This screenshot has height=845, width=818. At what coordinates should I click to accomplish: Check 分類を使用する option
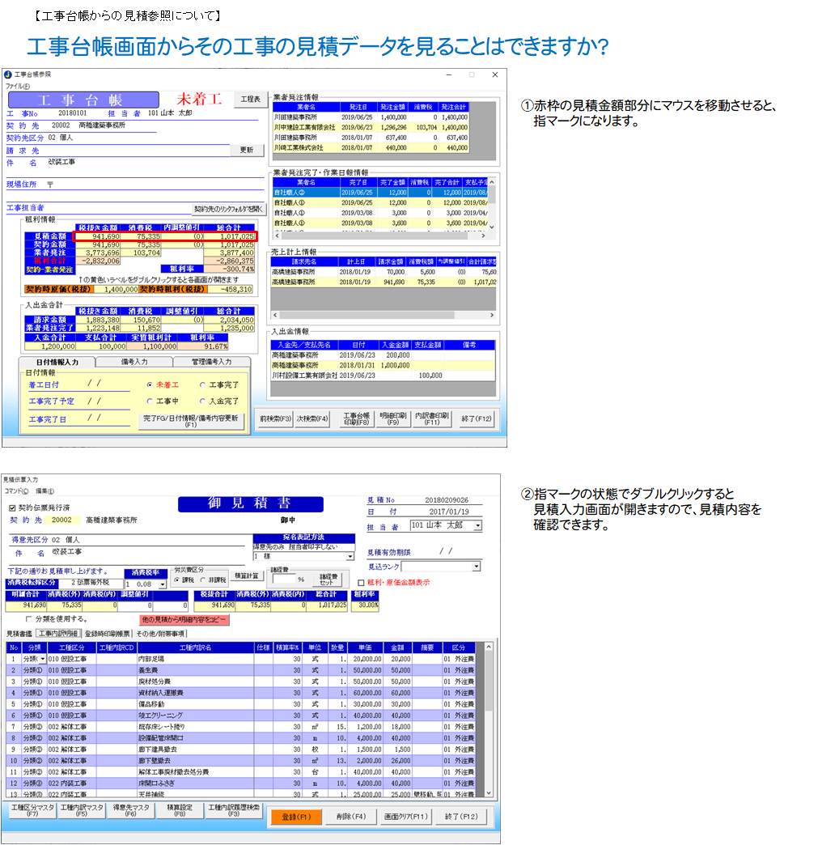click(x=29, y=618)
